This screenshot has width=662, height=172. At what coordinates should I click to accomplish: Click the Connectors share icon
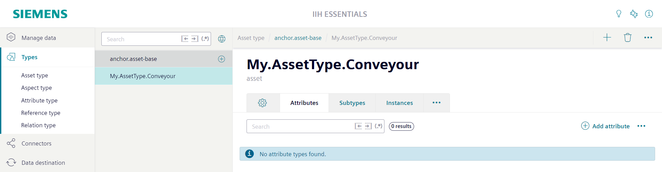pos(11,143)
